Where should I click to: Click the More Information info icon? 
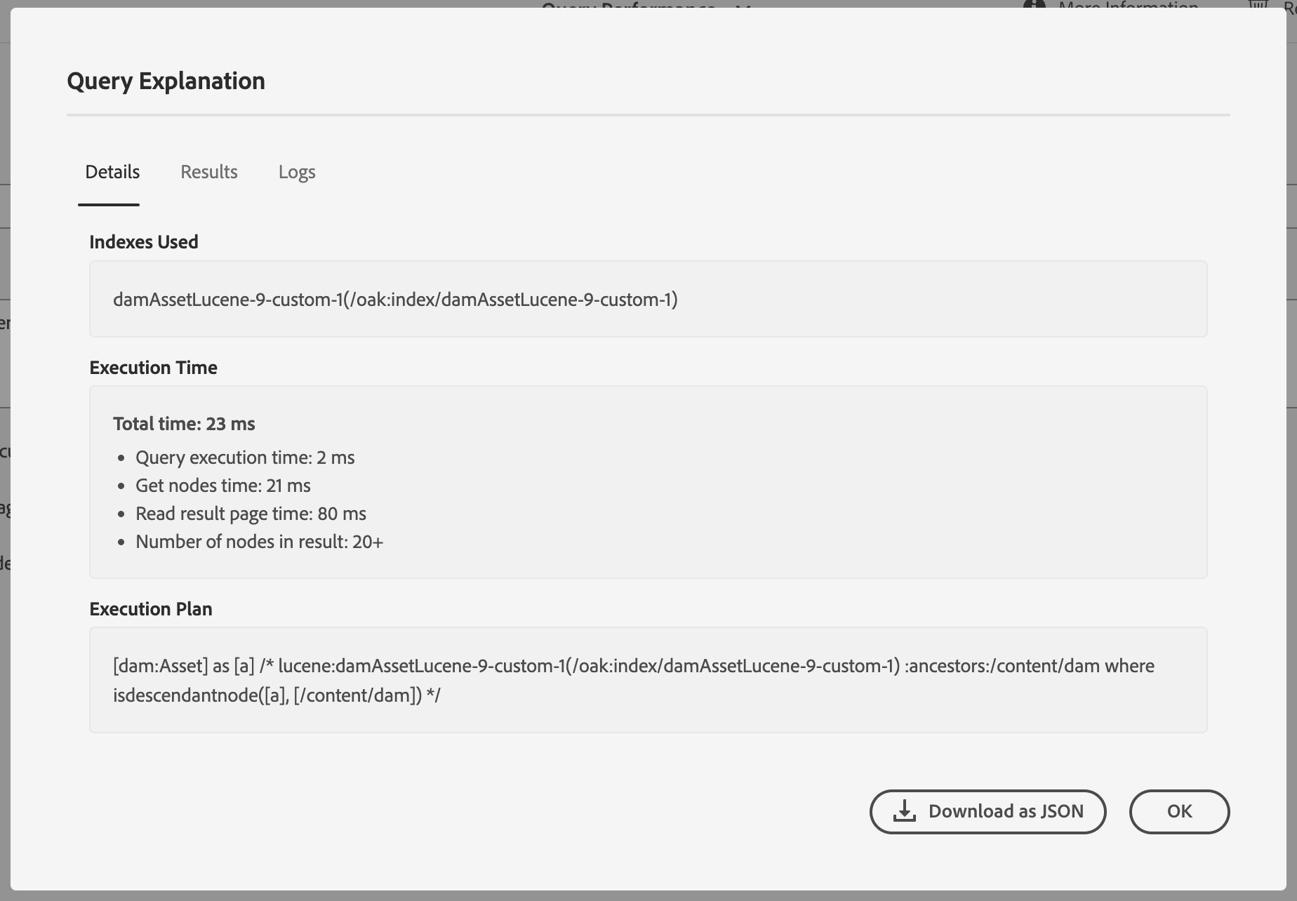click(1034, 4)
